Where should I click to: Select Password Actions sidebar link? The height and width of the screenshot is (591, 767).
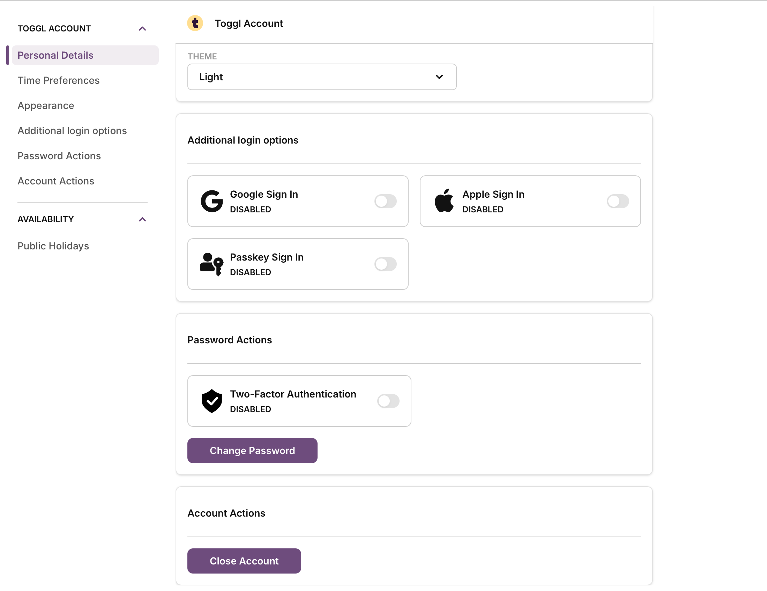(59, 156)
